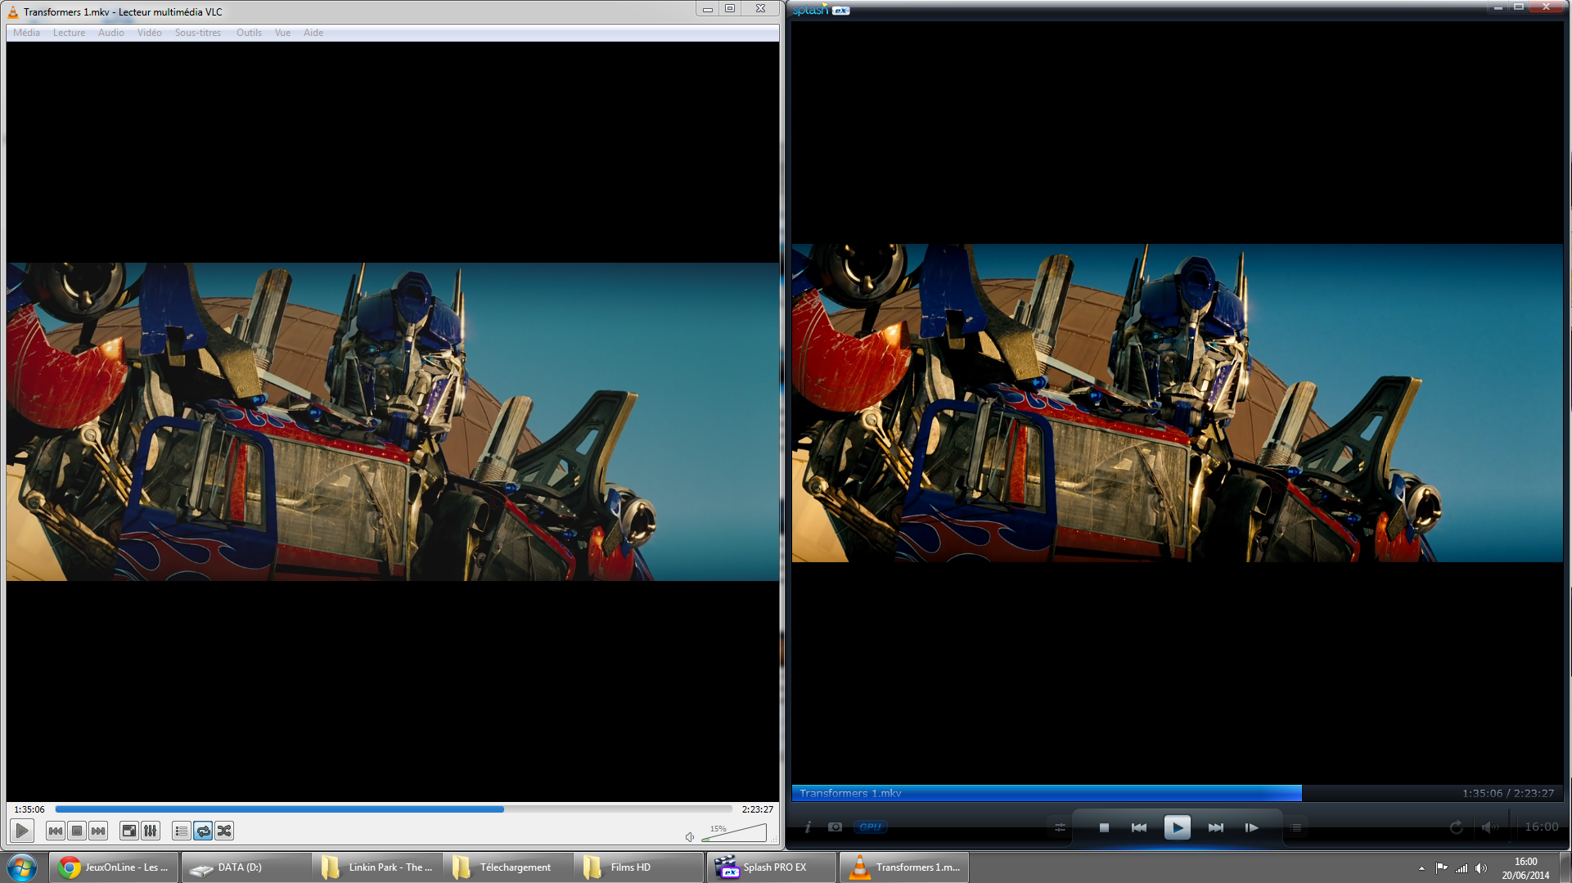Set VLC volume on the volume slider
Viewport: 1572px width, 883px height.
coord(734,833)
